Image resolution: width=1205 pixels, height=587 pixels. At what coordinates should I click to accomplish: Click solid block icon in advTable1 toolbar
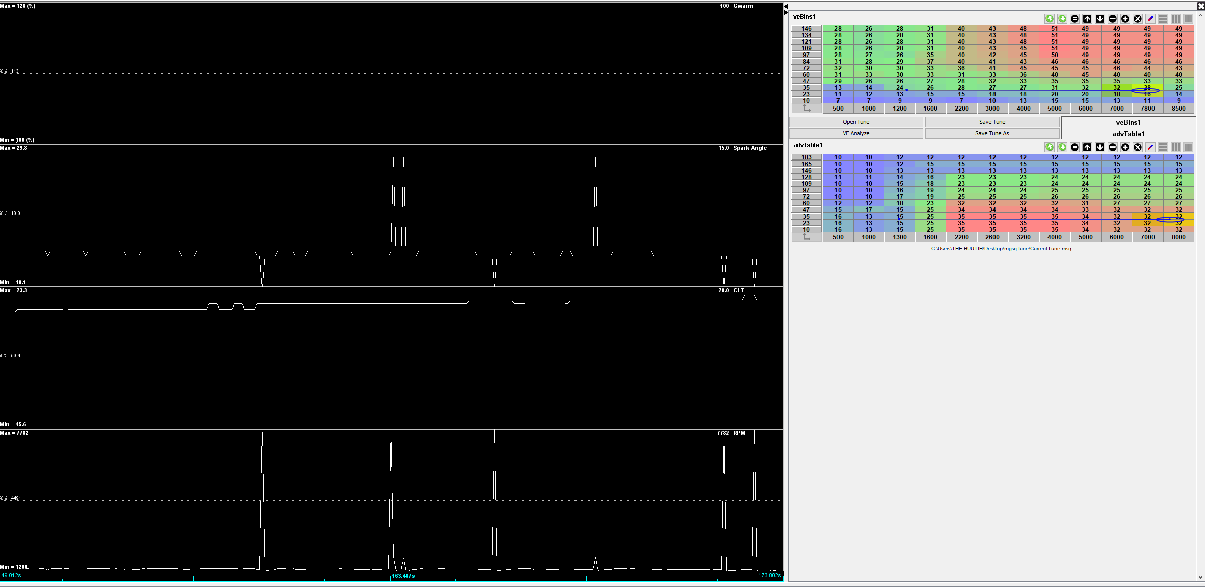(1188, 147)
